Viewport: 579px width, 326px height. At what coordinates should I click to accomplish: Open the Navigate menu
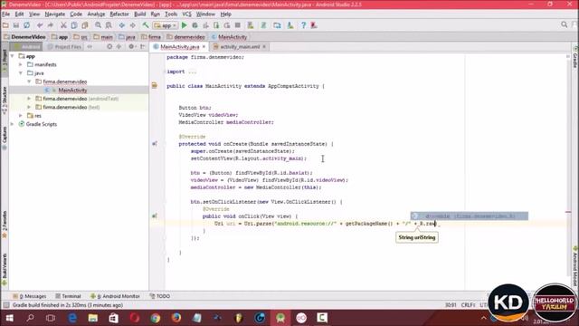(54, 14)
